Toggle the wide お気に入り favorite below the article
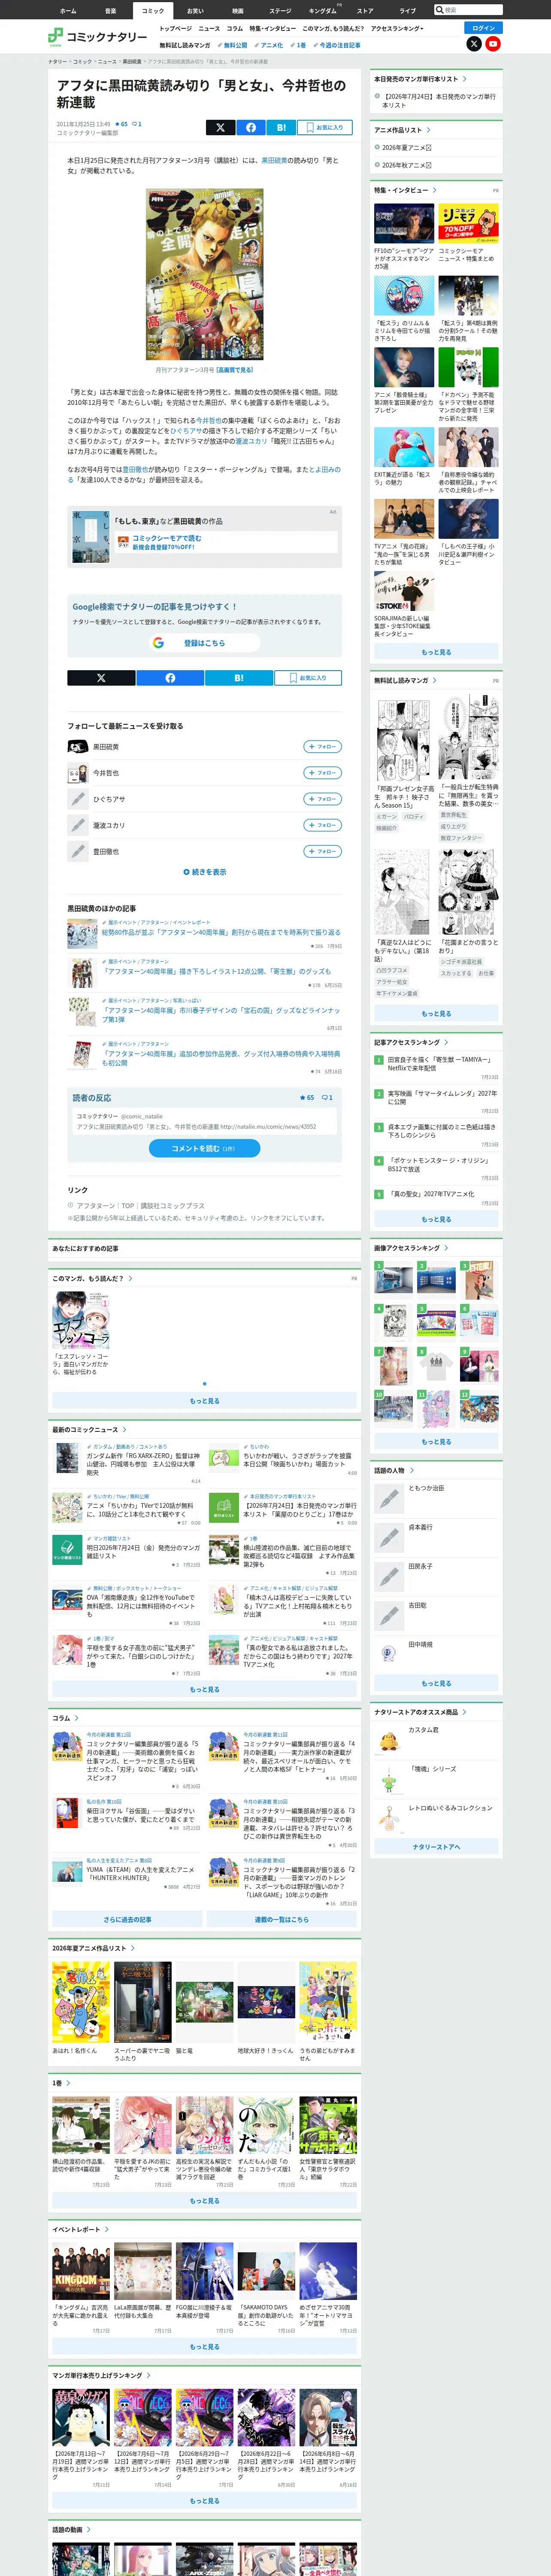This screenshot has height=2576, width=551. (308, 677)
